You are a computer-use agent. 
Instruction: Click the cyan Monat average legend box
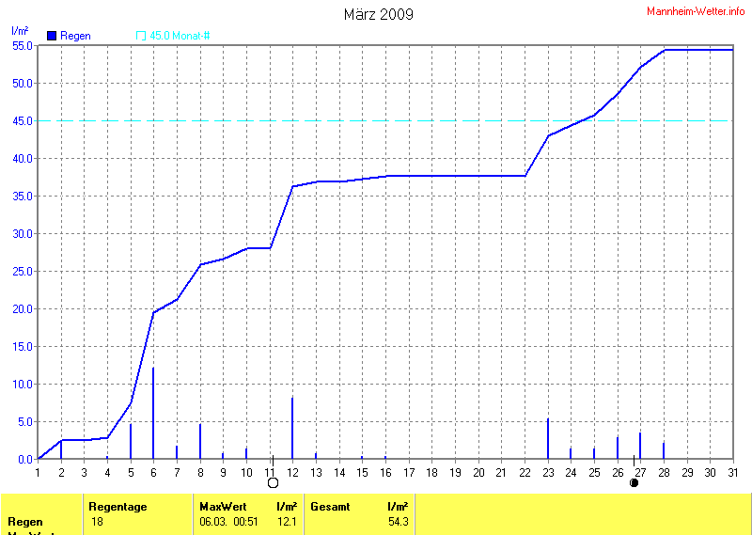click(x=141, y=36)
